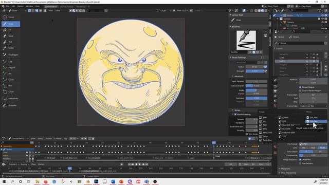Viewport: 329px width, 185px height.
Task: Select RGBA color mode button
Action: pos(322,148)
